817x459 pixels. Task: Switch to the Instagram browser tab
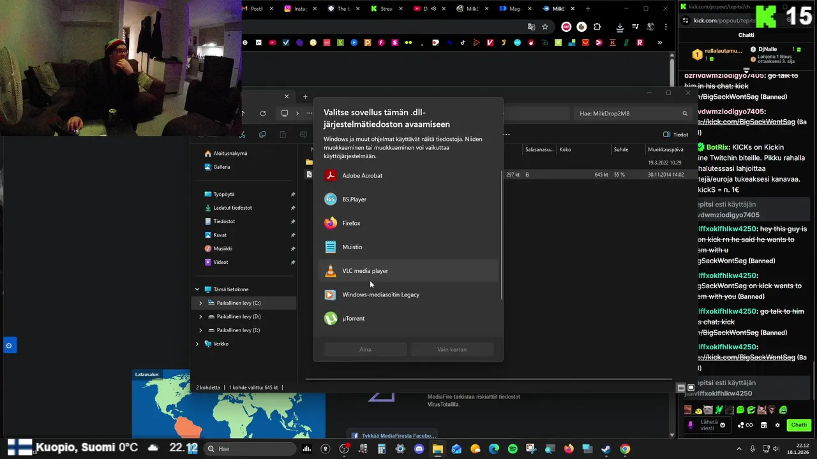coord(297,9)
